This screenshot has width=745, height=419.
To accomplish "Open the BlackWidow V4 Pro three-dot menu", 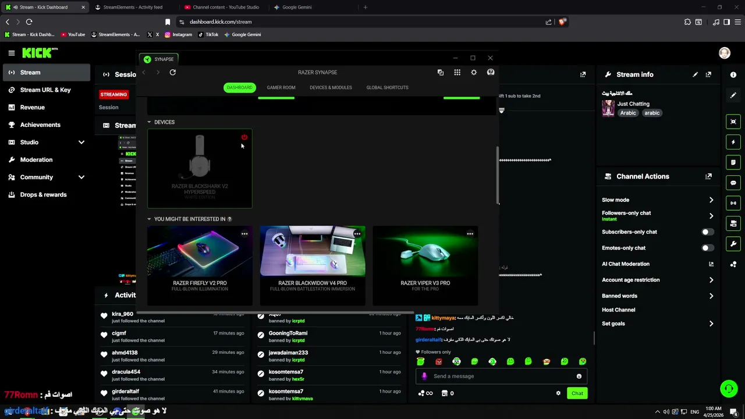I will click(x=357, y=234).
